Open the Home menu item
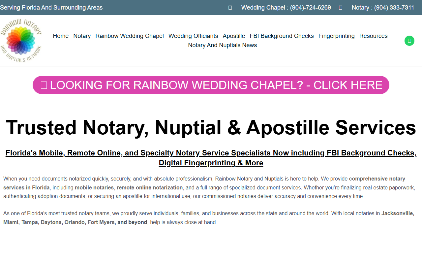Screen dimensions: 422x264 (61, 36)
